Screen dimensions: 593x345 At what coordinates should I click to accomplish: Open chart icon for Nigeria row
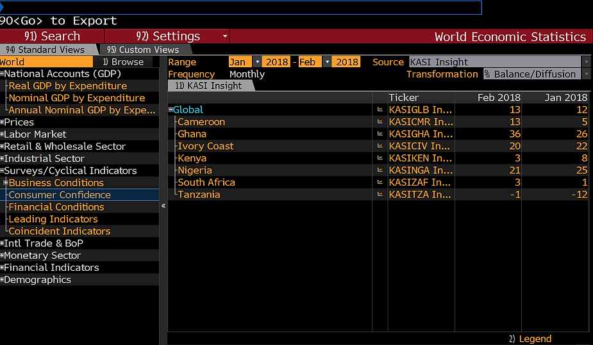(x=380, y=170)
